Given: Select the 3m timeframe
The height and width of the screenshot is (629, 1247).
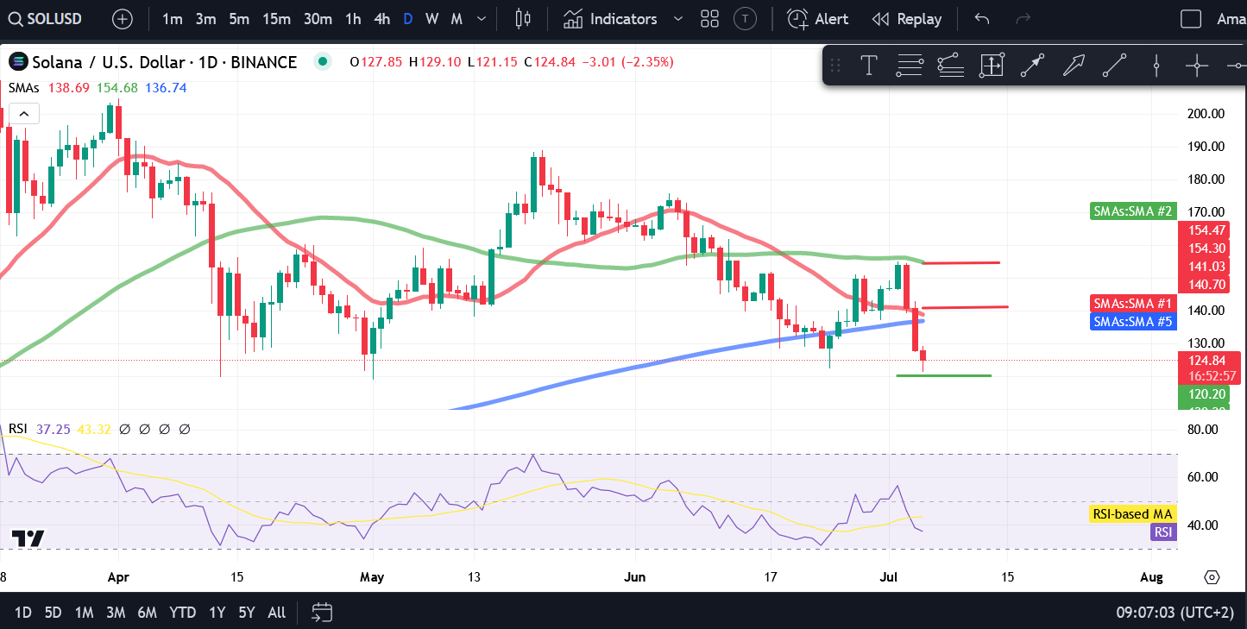Looking at the screenshot, I should click(x=205, y=19).
